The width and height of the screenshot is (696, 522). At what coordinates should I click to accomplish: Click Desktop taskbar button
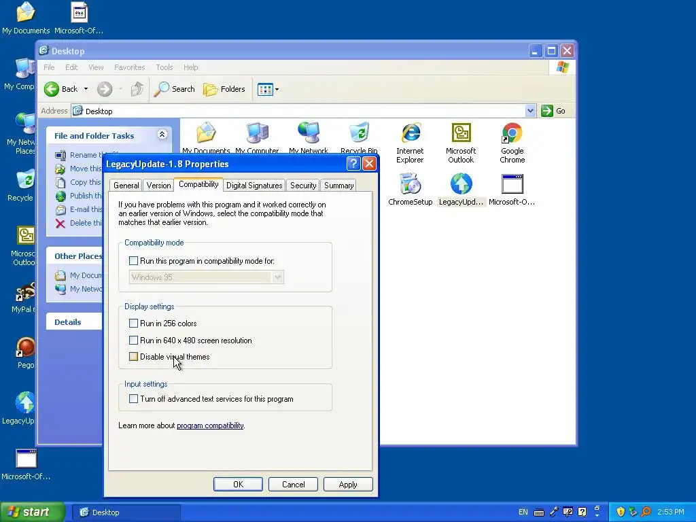pos(126,512)
